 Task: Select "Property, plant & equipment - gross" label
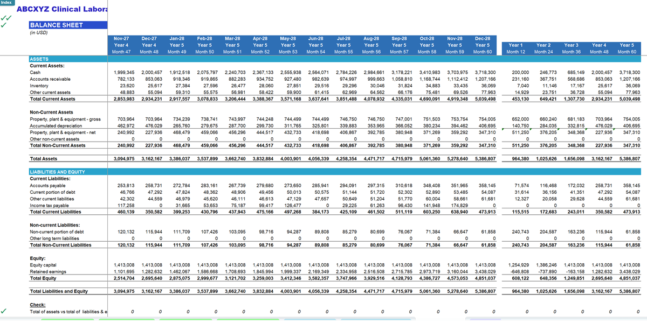point(66,118)
